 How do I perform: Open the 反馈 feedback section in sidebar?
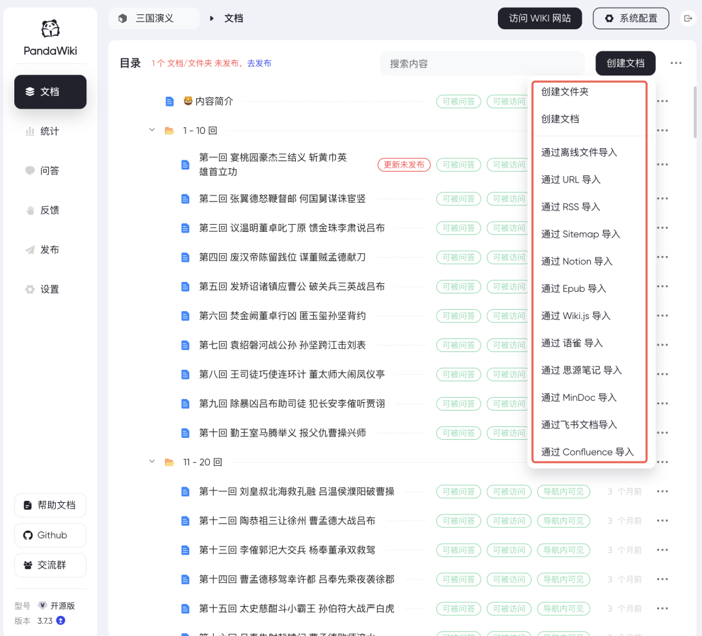click(x=50, y=210)
